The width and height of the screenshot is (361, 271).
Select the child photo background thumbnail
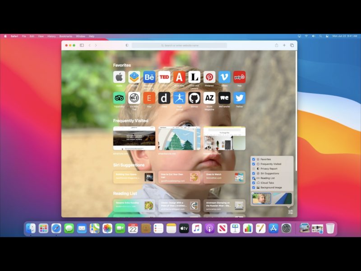tap(262, 199)
